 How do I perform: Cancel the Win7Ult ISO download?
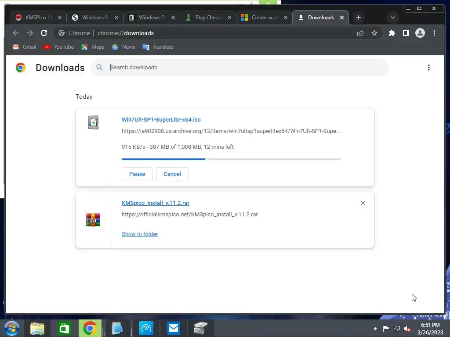[x=172, y=174]
